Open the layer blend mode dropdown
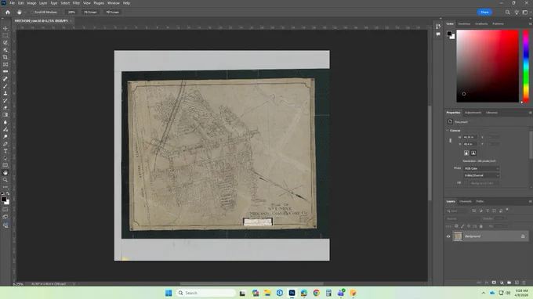The width and height of the screenshot is (533, 299). pos(462,218)
